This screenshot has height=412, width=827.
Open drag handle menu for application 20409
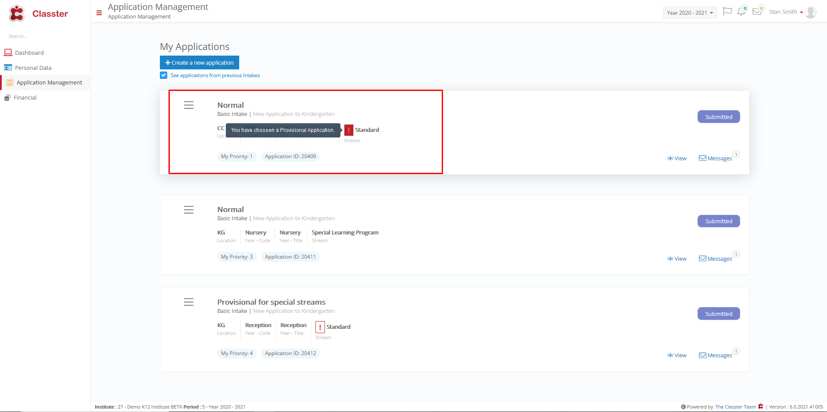tap(189, 105)
